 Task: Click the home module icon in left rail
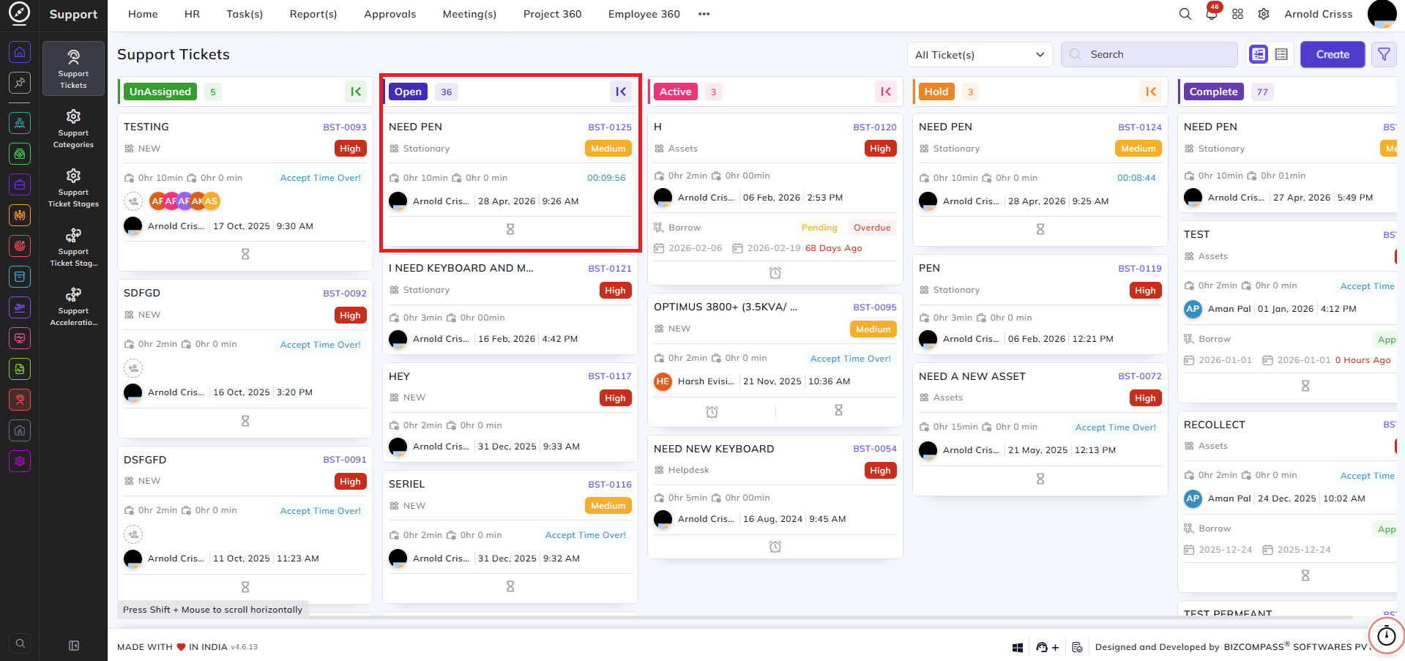20,52
